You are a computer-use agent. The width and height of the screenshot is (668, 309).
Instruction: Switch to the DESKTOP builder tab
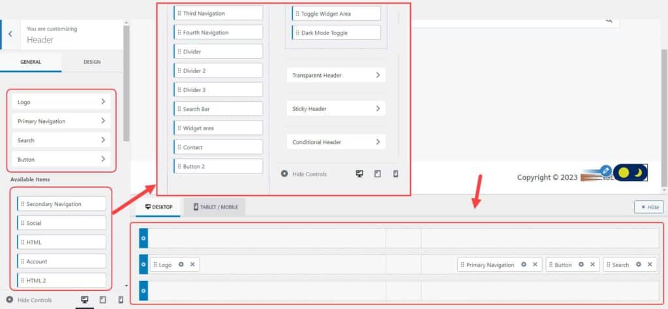click(x=159, y=207)
